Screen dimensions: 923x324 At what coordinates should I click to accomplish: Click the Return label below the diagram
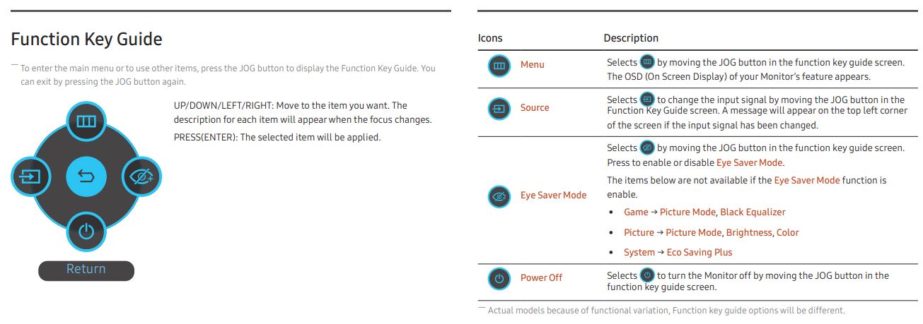coord(86,269)
